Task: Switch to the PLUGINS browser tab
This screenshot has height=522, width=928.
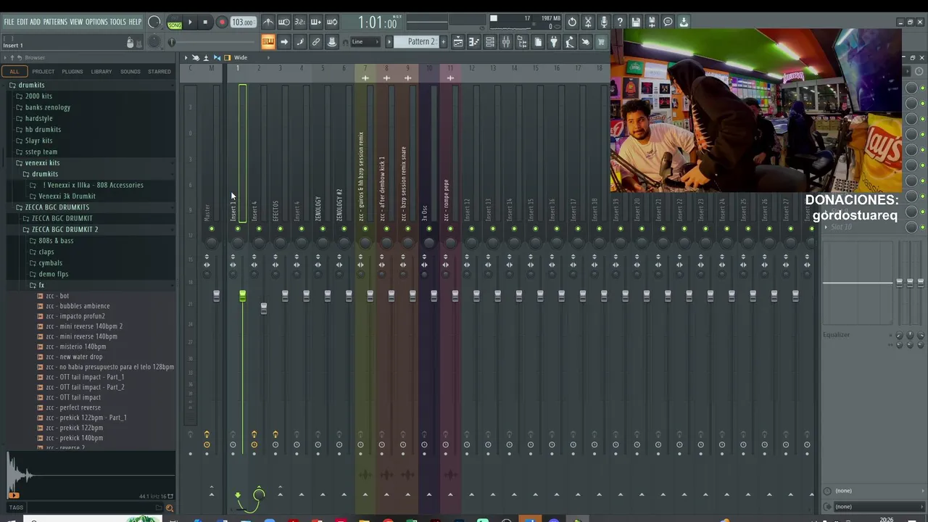Action: click(72, 72)
